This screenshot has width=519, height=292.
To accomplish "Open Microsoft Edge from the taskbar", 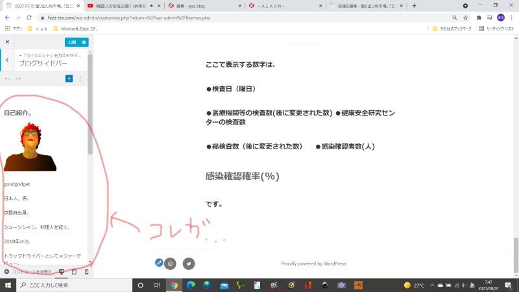I will [x=191, y=285].
